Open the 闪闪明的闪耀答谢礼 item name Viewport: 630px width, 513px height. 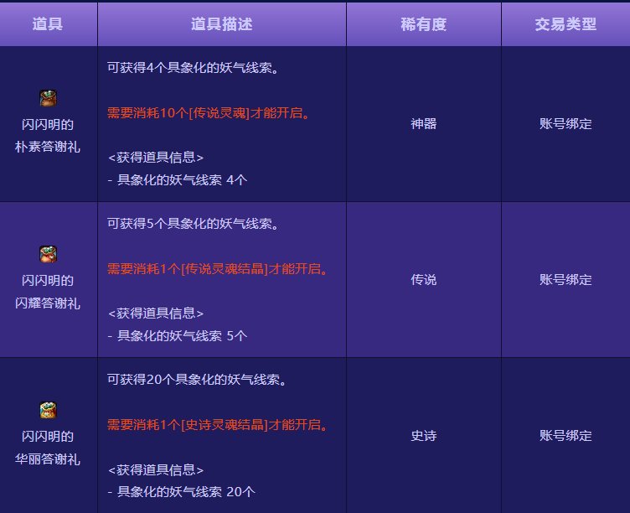coord(48,292)
